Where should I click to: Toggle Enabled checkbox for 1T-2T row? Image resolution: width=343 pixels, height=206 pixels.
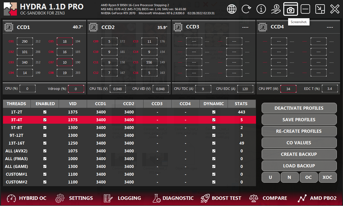tap(45, 112)
